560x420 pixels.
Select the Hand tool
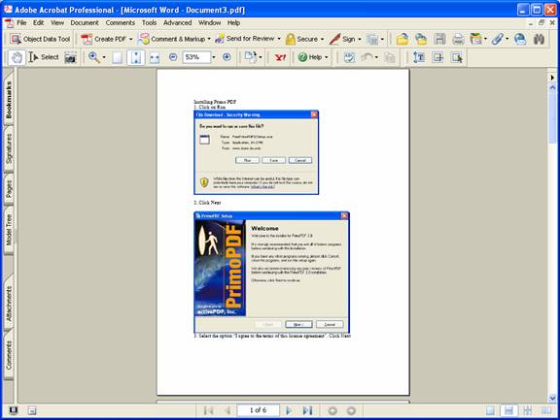(x=17, y=57)
